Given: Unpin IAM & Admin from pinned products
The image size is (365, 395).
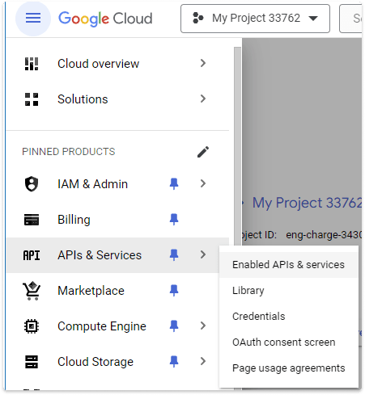Looking at the screenshot, I should (174, 184).
